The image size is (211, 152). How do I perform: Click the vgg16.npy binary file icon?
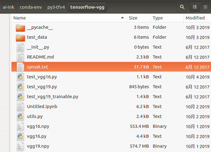pos(20,126)
